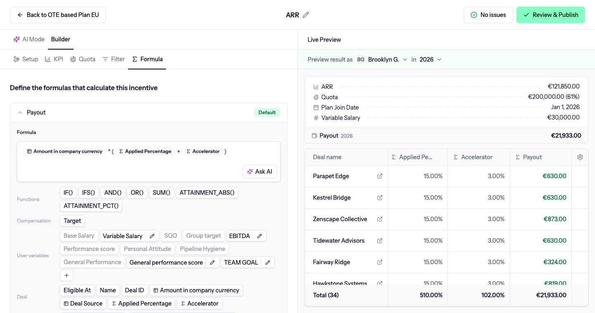
Task: Open Zenscape Collective deal external link
Action: click(x=380, y=219)
